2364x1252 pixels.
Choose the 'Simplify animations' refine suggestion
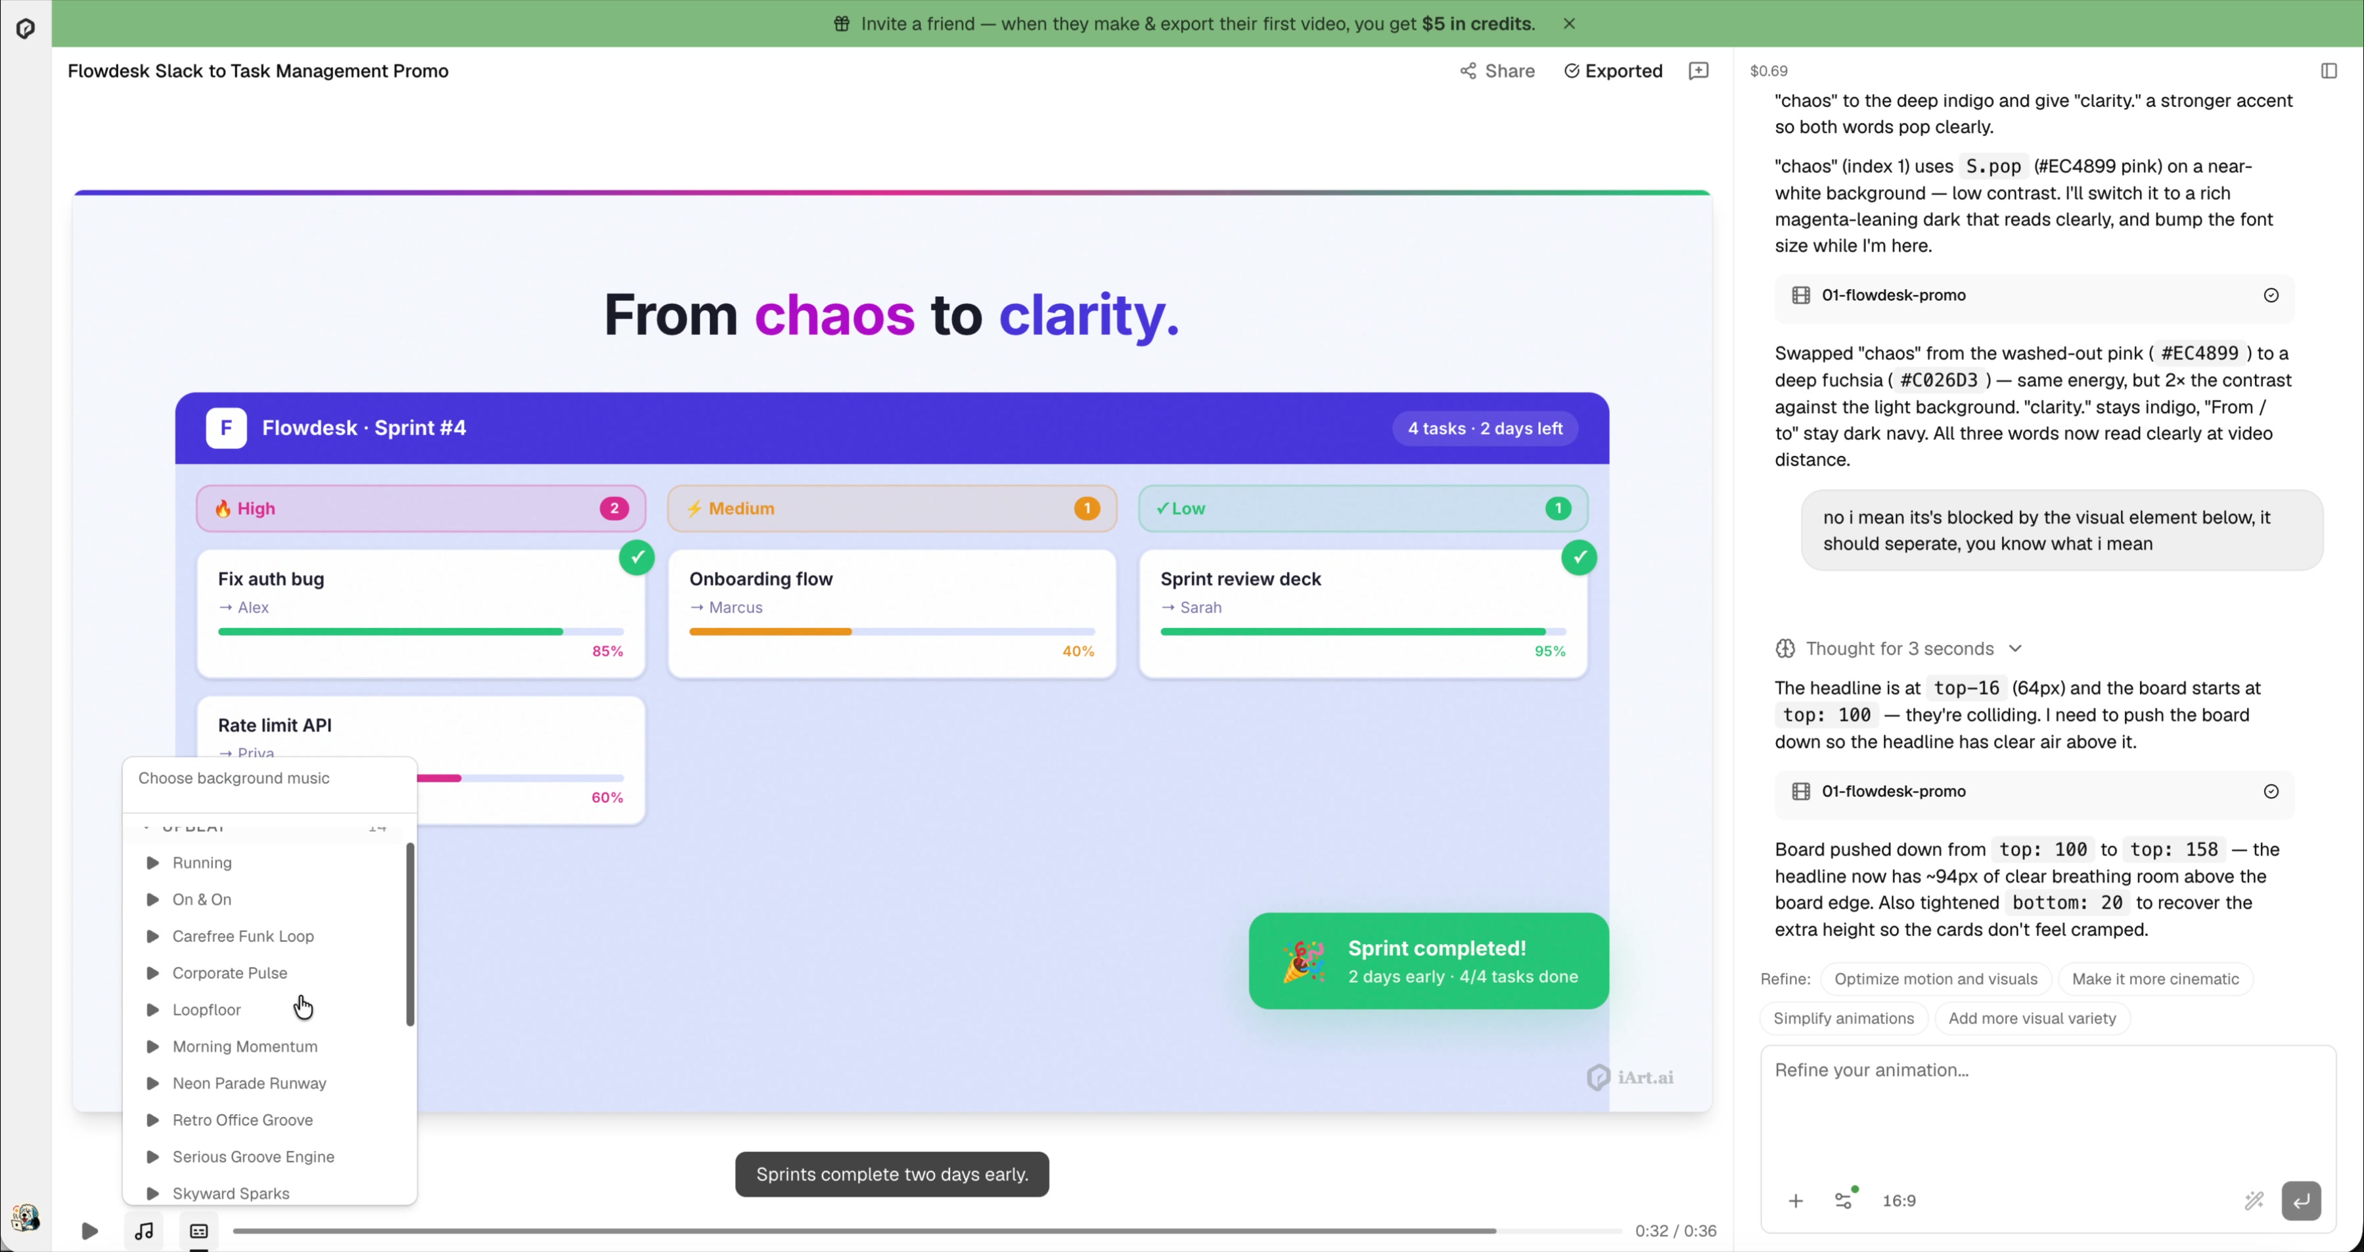coord(1844,1018)
